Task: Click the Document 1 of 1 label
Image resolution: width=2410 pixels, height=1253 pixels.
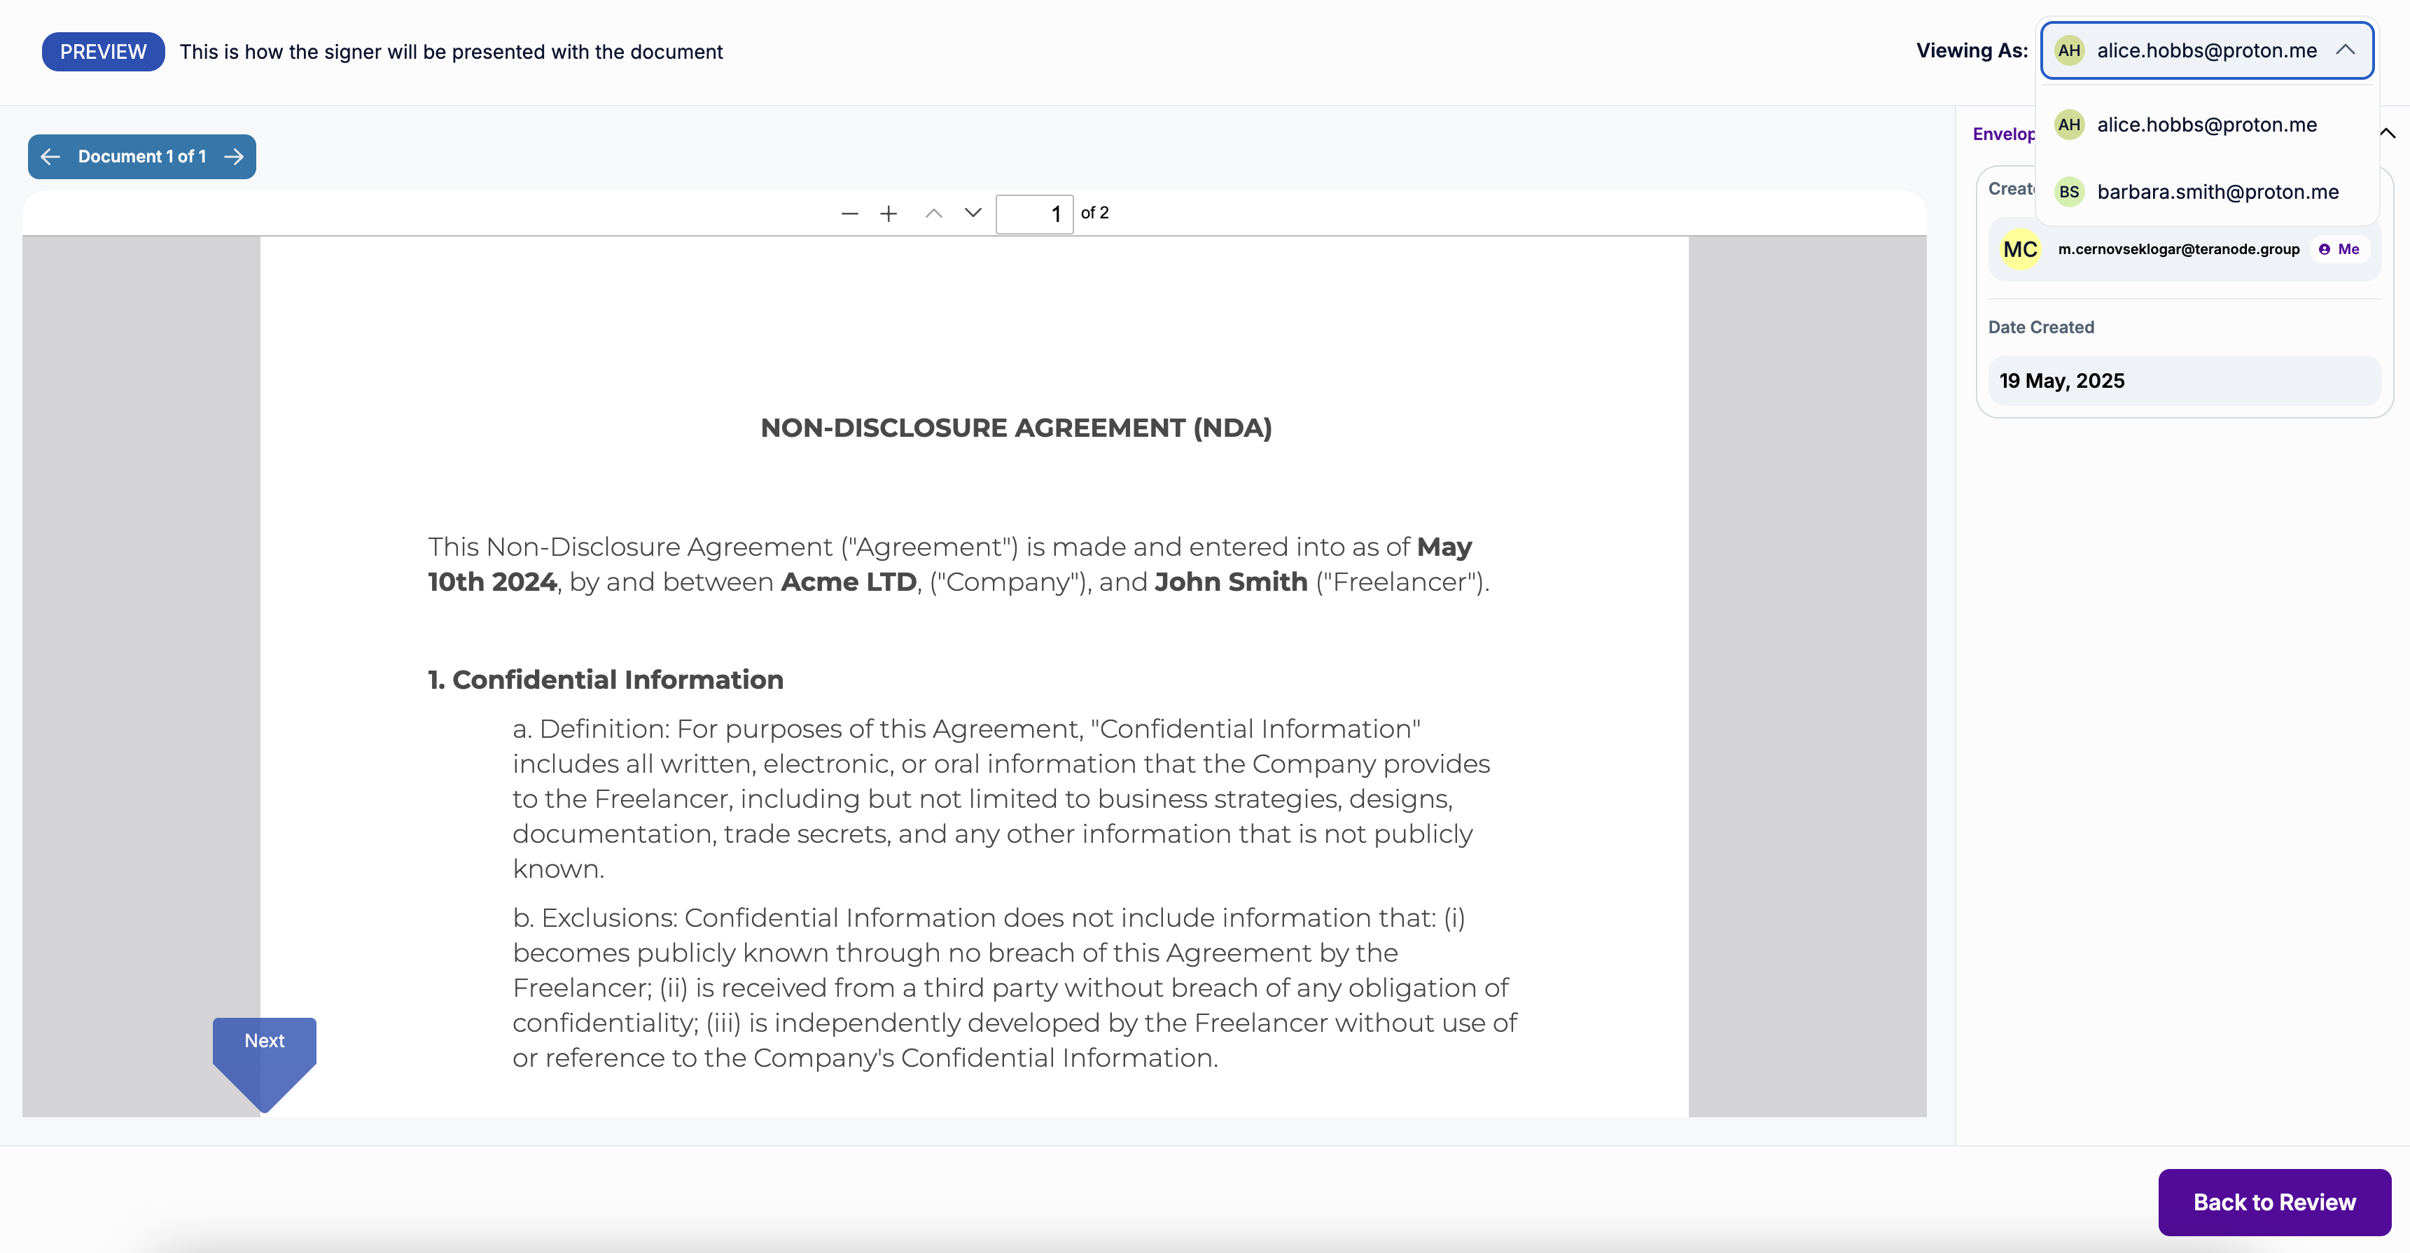Action: pyautogui.click(x=142, y=156)
